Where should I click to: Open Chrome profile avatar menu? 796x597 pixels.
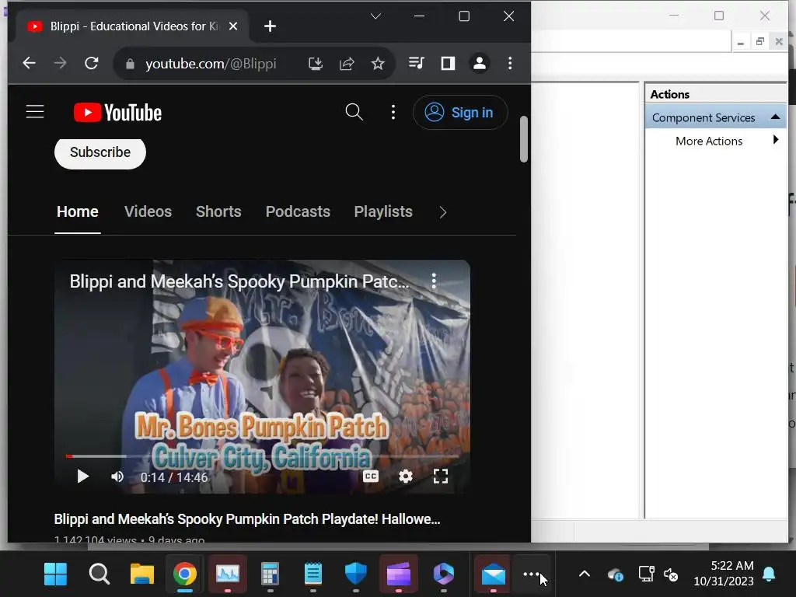479,63
